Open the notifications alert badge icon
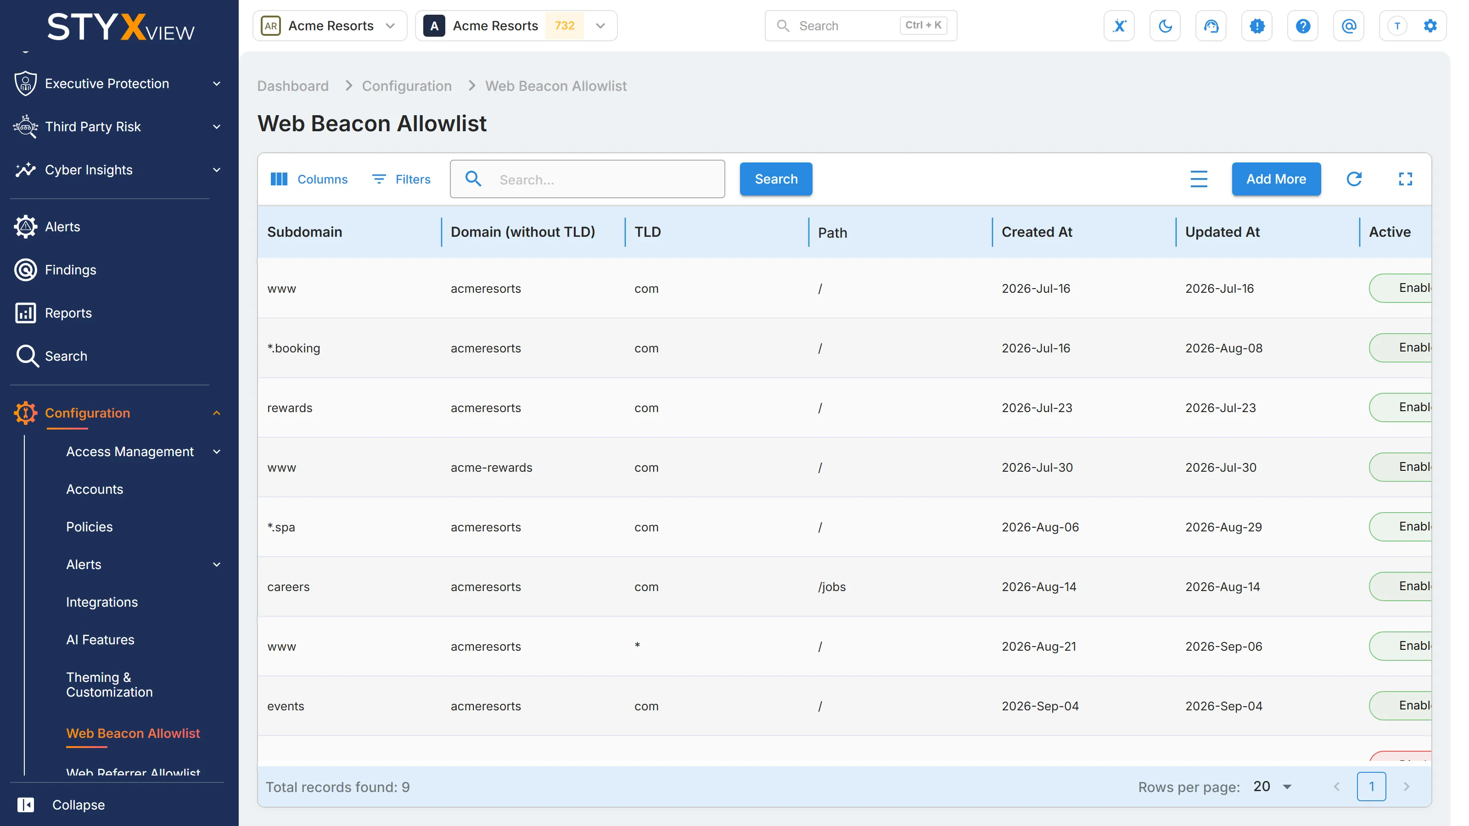 (1257, 26)
